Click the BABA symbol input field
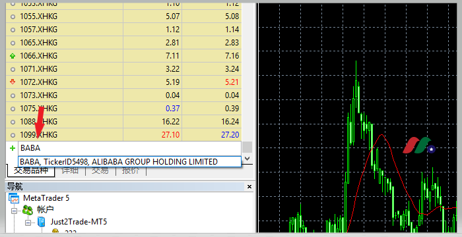Image resolution: width=462 pixels, height=237 pixels. coord(129,148)
